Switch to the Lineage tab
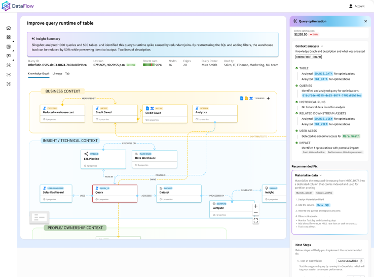 (57, 73)
